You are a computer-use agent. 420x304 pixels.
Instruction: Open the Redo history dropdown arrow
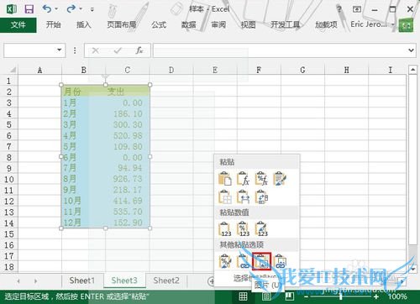[81, 9]
